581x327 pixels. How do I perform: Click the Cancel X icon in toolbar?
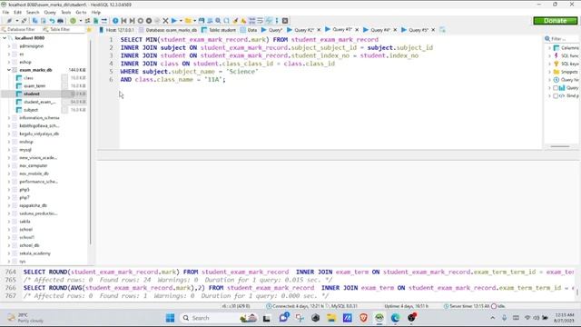pyautogui.click(x=165, y=21)
